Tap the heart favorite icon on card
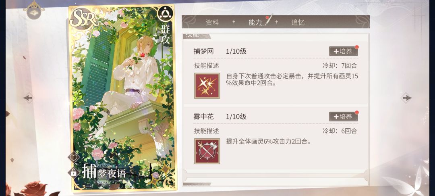Viewport: 435px width, 196px height. [74, 157]
